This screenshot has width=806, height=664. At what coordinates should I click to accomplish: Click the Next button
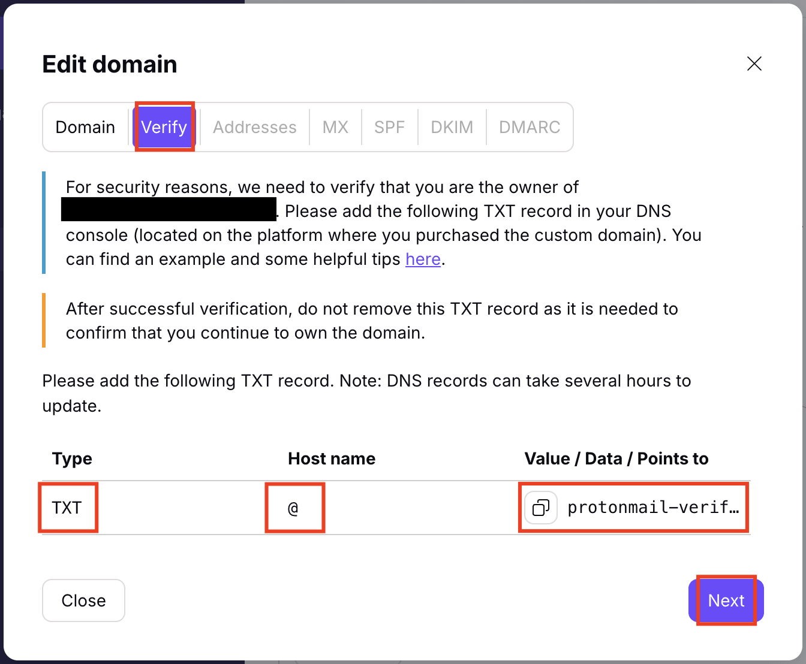726,600
